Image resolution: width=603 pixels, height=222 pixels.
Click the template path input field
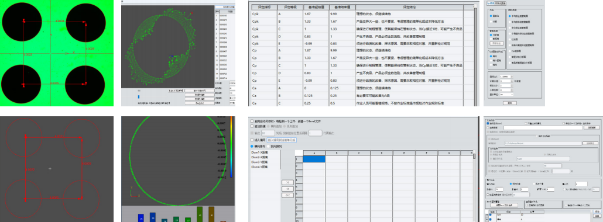pos(543,127)
